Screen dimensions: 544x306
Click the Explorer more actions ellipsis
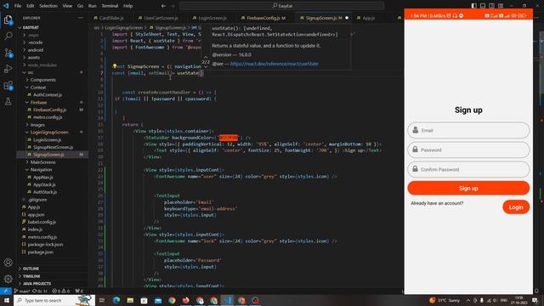point(81,18)
